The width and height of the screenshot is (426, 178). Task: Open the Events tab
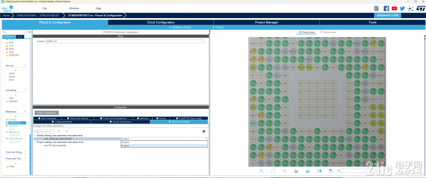pos(161,118)
